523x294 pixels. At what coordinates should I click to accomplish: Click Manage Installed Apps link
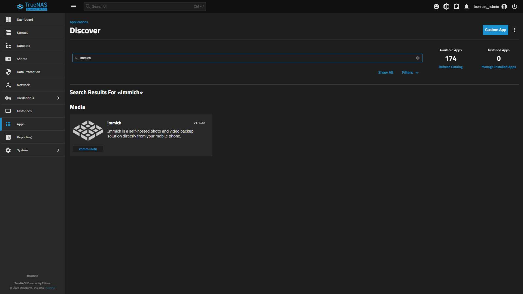[x=498, y=67]
